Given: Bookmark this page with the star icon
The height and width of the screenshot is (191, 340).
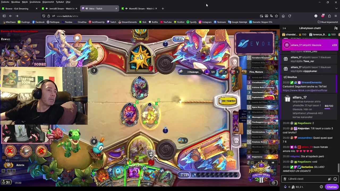Looking at the screenshot, I should (x=277, y=16).
